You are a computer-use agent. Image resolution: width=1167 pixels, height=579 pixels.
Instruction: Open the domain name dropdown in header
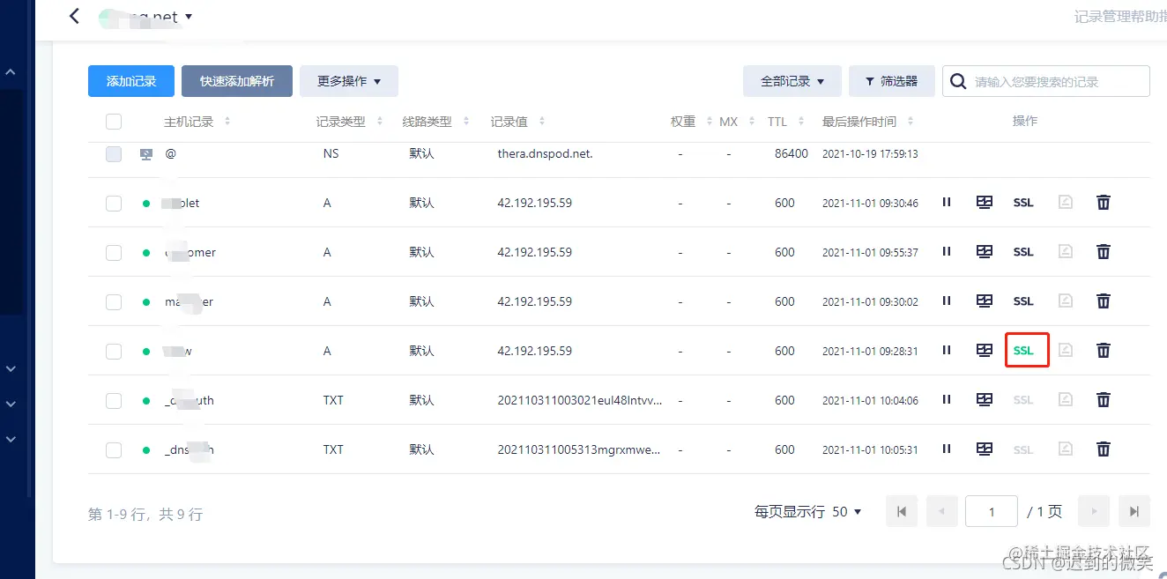pyautogui.click(x=189, y=17)
